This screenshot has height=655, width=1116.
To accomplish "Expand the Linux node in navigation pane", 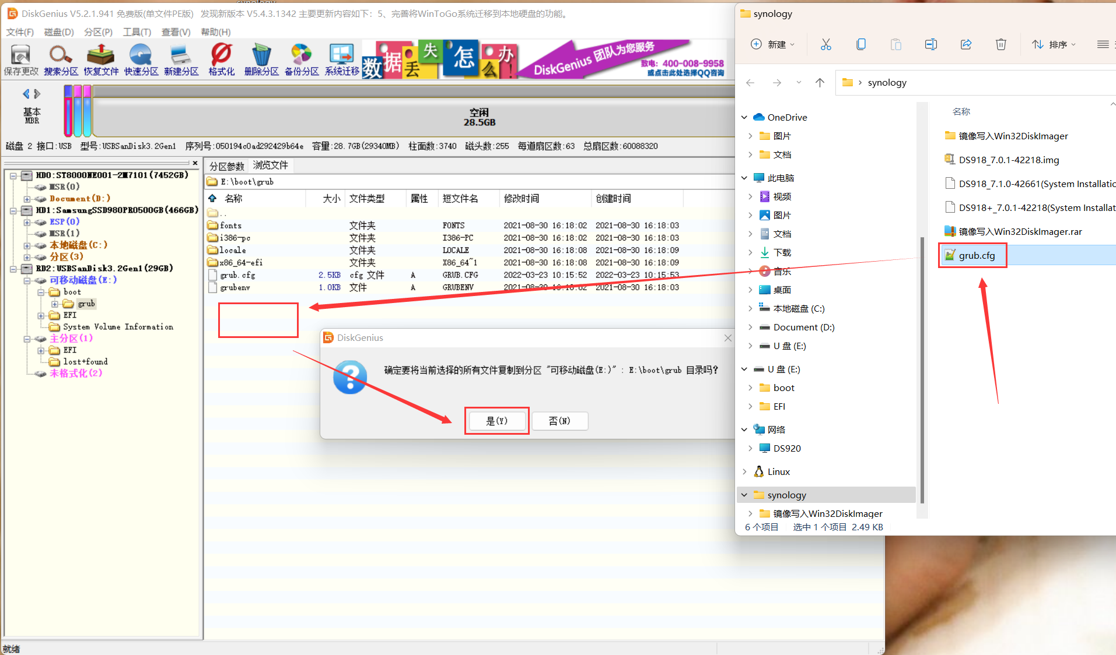I will click(x=744, y=471).
